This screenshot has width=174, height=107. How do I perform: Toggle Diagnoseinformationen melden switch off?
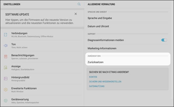point(164,40)
